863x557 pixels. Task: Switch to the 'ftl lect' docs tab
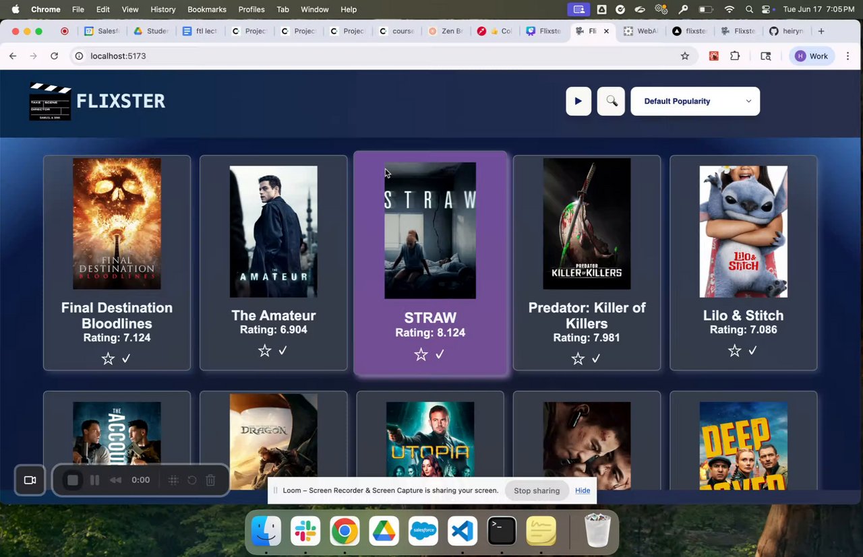click(200, 31)
